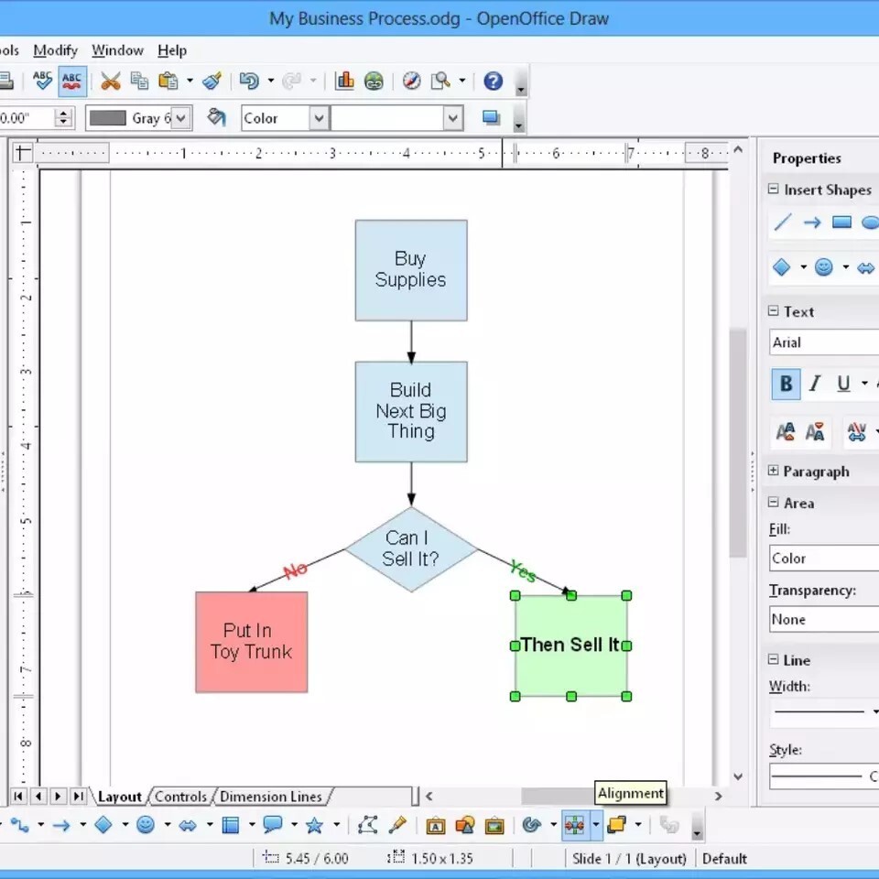Image resolution: width=879 pixels, height=879 pixels.
Task: Click the Buy Supplies flowchart box
Action: 411,270
